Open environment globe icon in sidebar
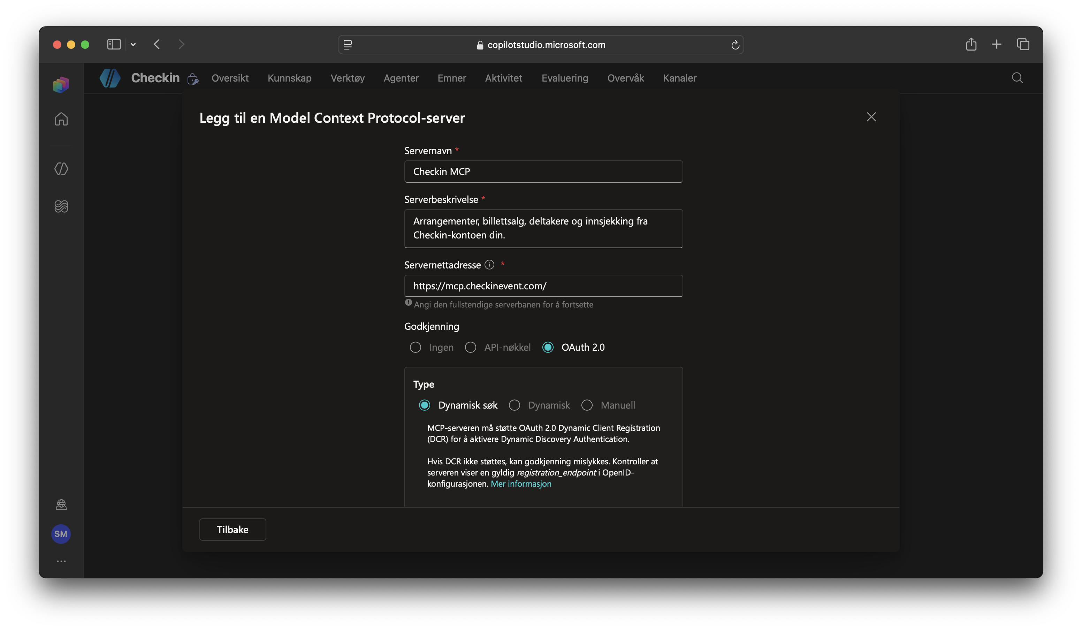Screen dimensions: 1082x631 tap(61, 504)
